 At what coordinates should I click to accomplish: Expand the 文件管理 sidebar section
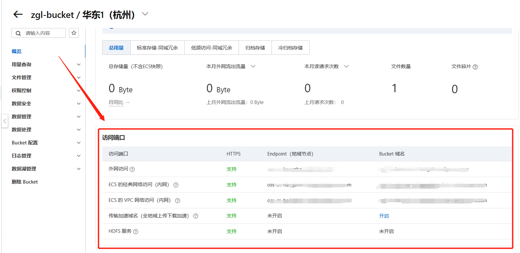[x=78, y=78]
